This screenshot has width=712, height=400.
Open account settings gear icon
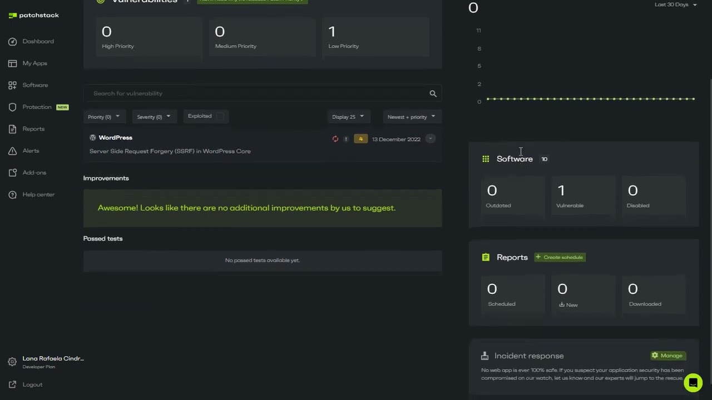tap(12, 362)
